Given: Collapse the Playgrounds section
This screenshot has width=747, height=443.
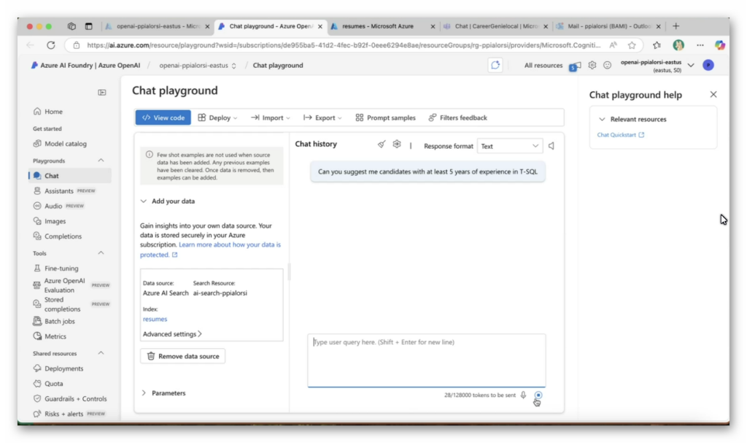Looking at the screenshot, I should [101, 161].
